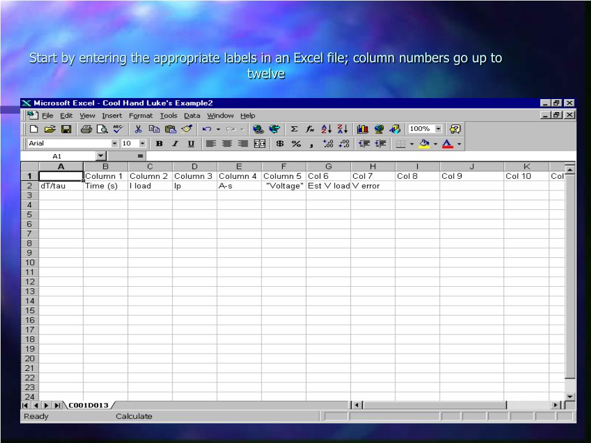Toggle Align Right
The width and height of the screenshot is (591, 443).
tap(243, 144)
